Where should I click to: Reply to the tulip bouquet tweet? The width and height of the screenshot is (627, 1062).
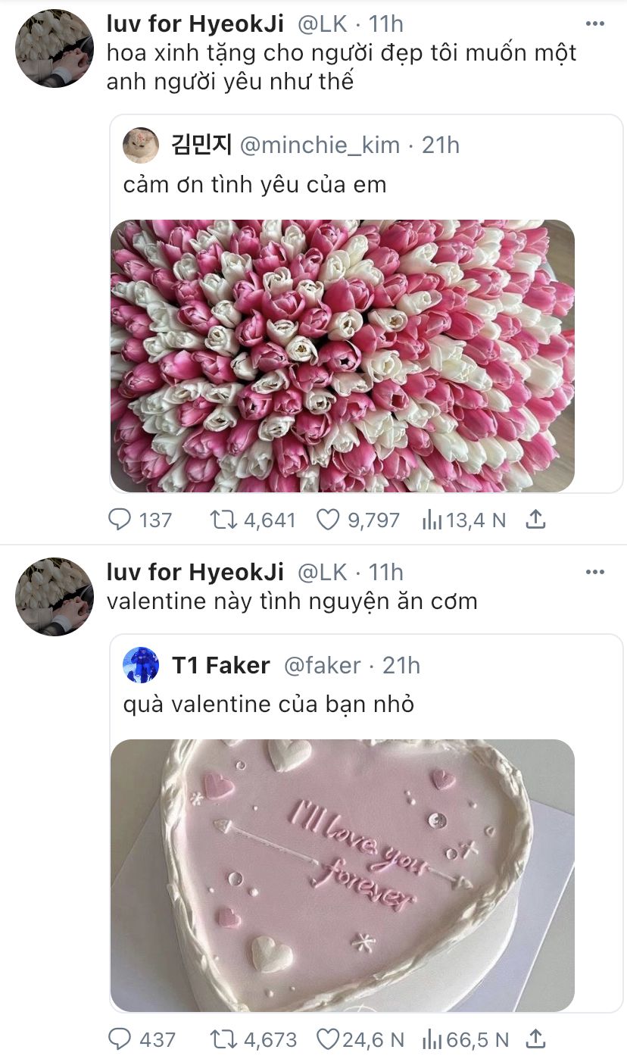120,520
